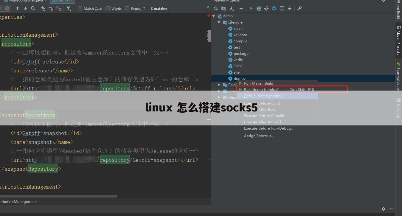The image size is (402, 216).
Task: Choose Run 'demo [deploy]' menu entry
Action: [277, 89]
